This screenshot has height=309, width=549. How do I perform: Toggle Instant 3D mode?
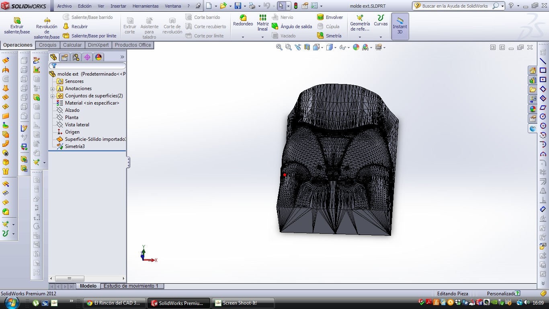coord(400,26)
